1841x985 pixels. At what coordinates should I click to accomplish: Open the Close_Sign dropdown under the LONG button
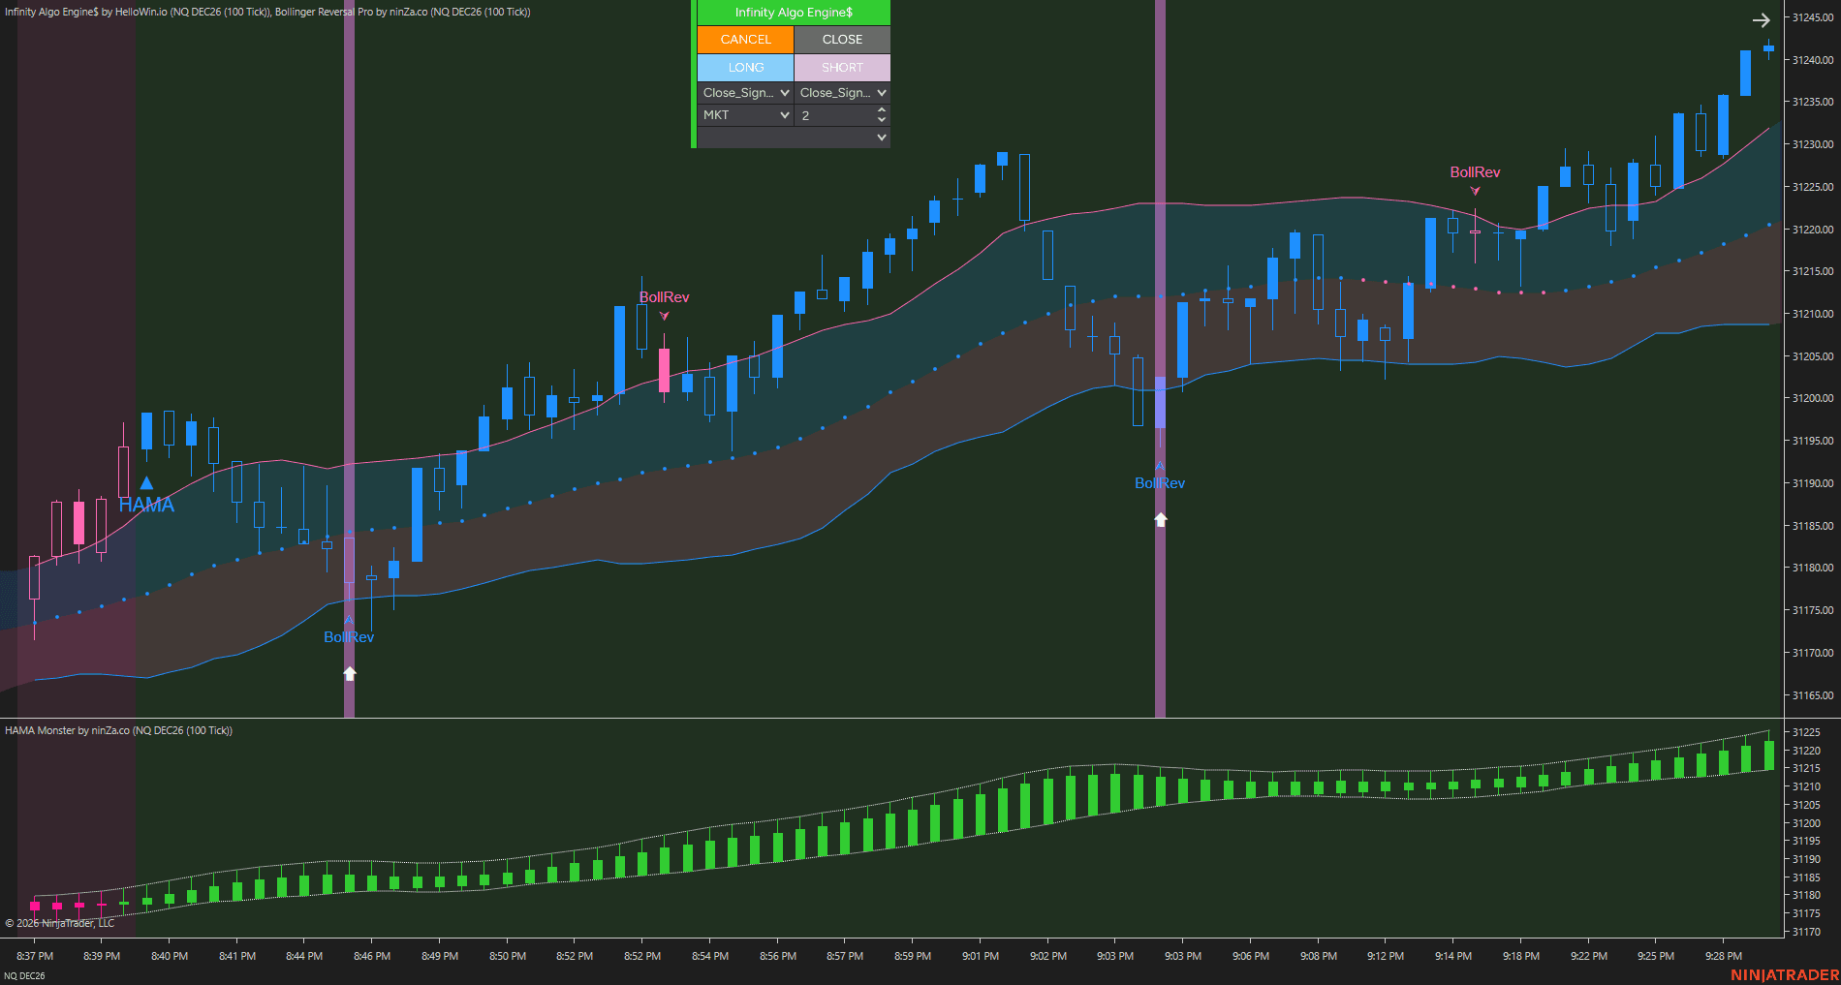point(745,93)
